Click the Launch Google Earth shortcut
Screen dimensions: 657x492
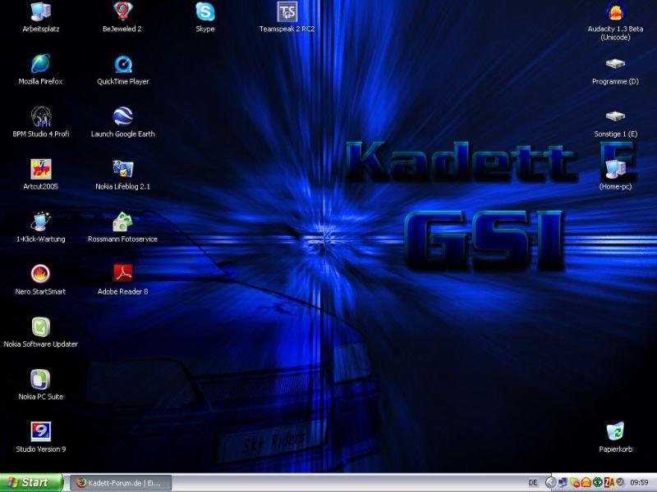click(122, 116)
